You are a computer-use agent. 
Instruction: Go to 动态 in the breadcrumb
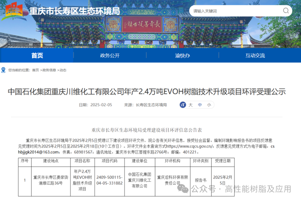point(63,70)
